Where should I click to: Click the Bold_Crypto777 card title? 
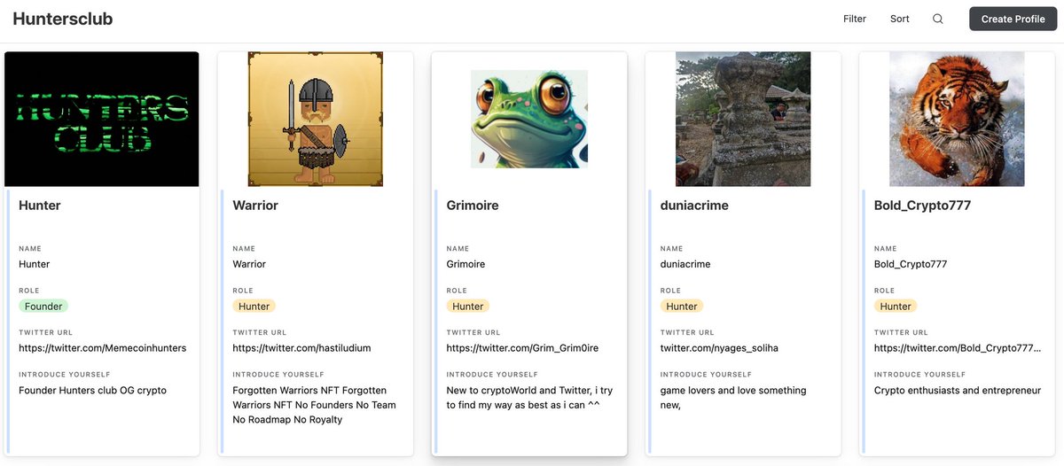(x=922, y=206)
